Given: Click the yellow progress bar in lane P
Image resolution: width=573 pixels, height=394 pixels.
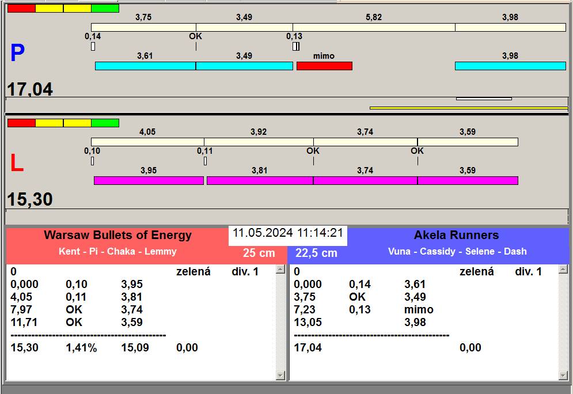Looking at the screenshot, I should click(x=468, y=108).
